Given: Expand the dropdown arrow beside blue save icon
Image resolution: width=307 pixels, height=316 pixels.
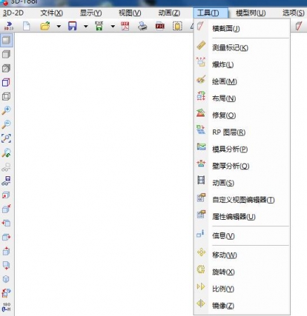Looking at the screenshot, I should point(86,26).
